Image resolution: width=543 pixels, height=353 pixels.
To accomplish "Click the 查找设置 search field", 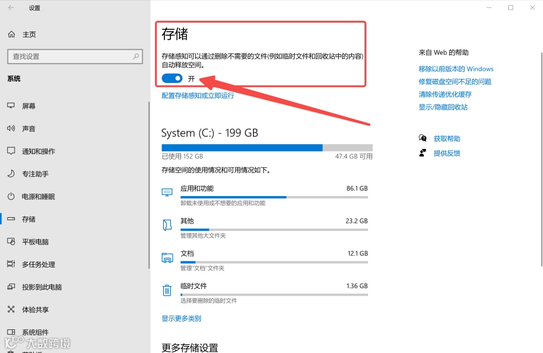I will [x=75, y=56].
